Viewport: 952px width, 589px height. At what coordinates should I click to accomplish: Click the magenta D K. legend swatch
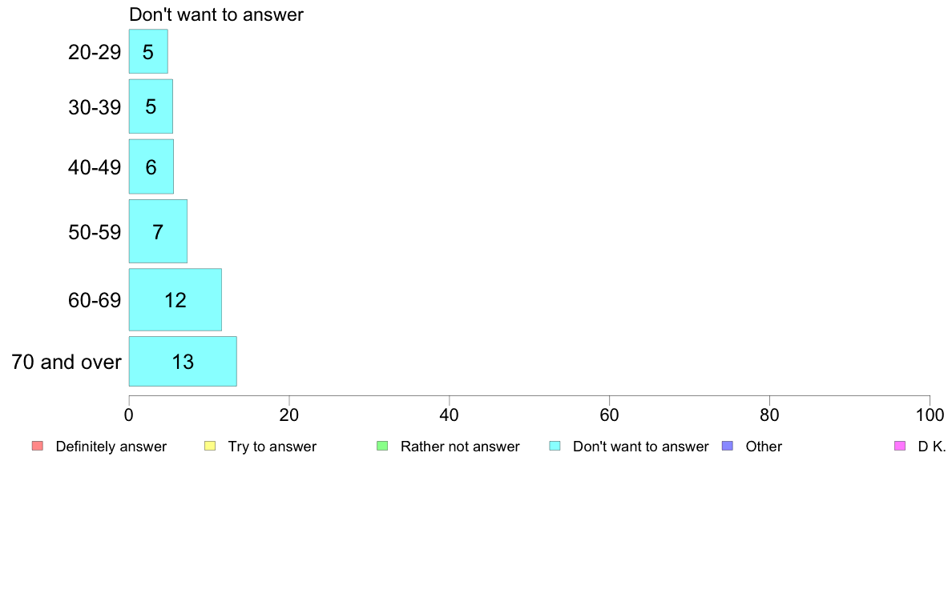(900, 446)
